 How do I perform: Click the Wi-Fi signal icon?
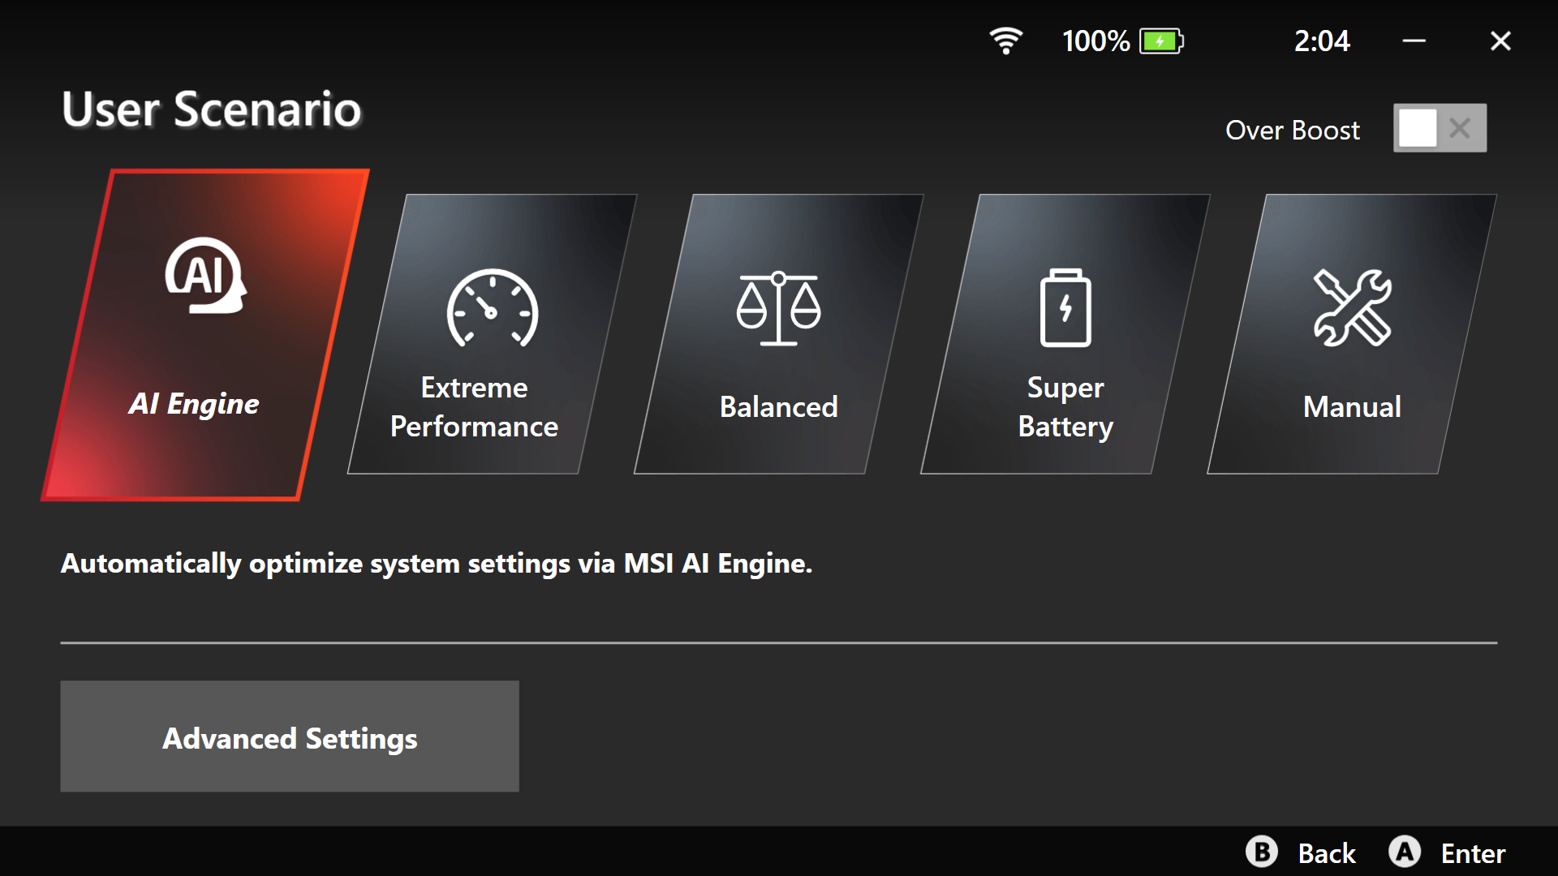point(1005,41)
